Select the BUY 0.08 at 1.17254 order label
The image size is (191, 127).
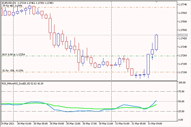pyautogui.click(x=14, y=55)
